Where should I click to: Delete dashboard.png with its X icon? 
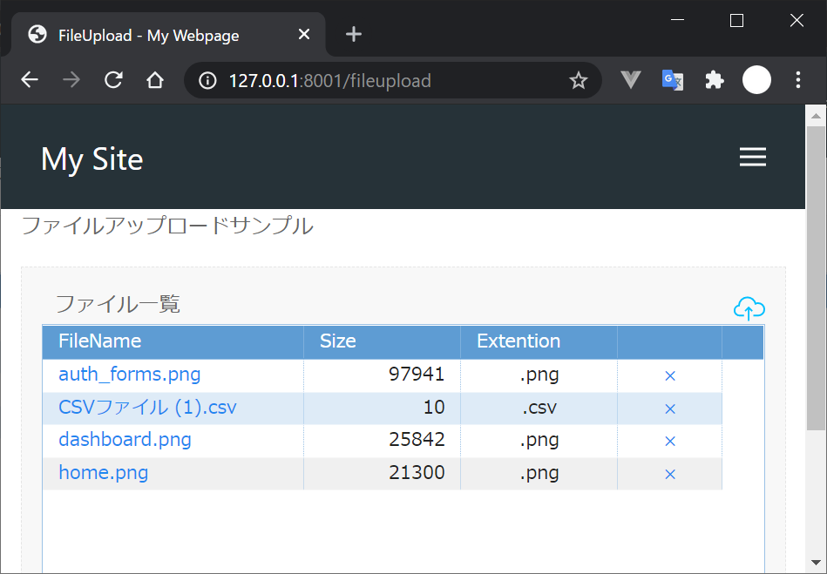(x=670, y=442)
